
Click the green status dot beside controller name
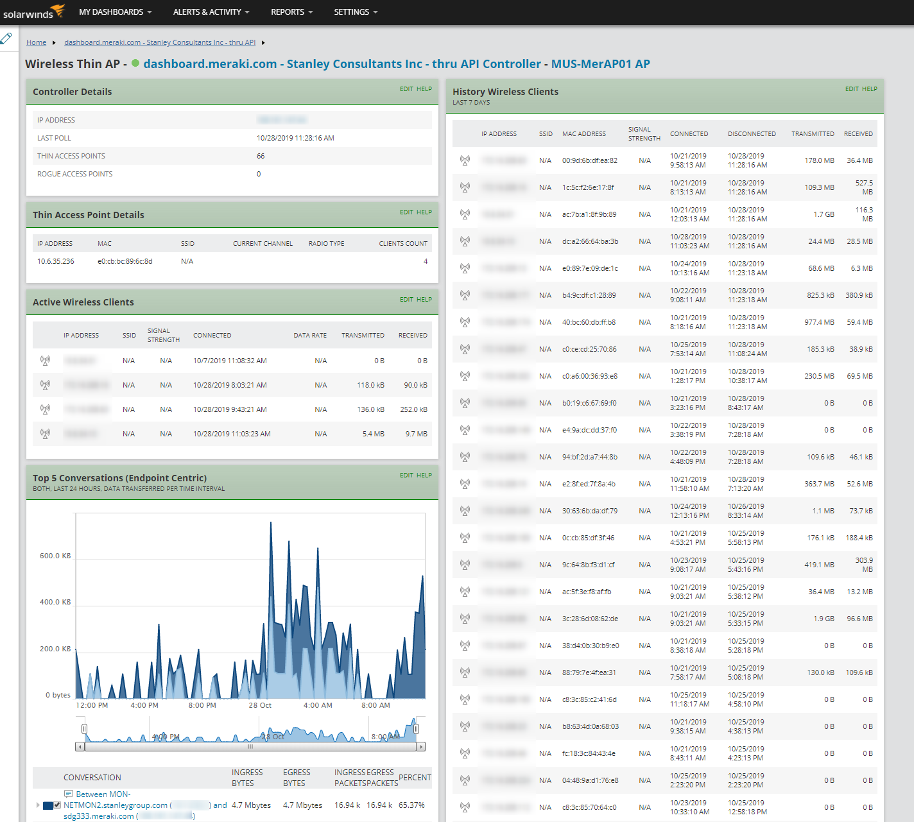135,64
